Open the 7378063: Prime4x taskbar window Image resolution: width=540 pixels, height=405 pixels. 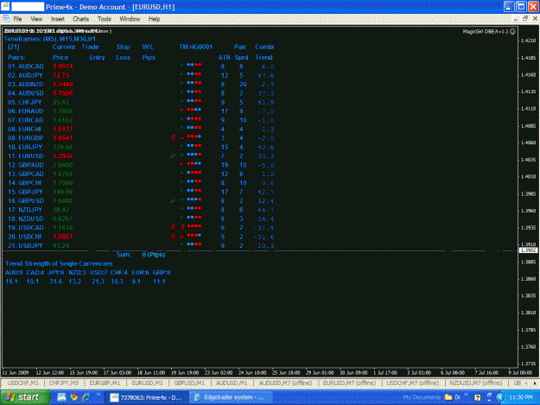(x=146, y=397)
